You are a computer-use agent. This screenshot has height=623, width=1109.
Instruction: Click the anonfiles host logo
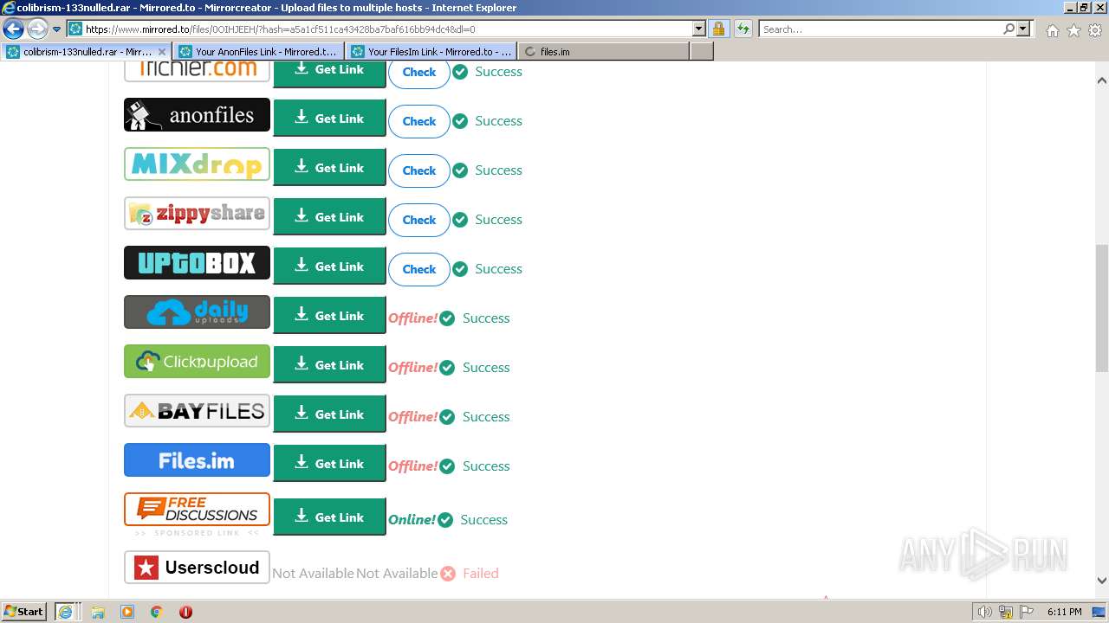pos(197,115)
